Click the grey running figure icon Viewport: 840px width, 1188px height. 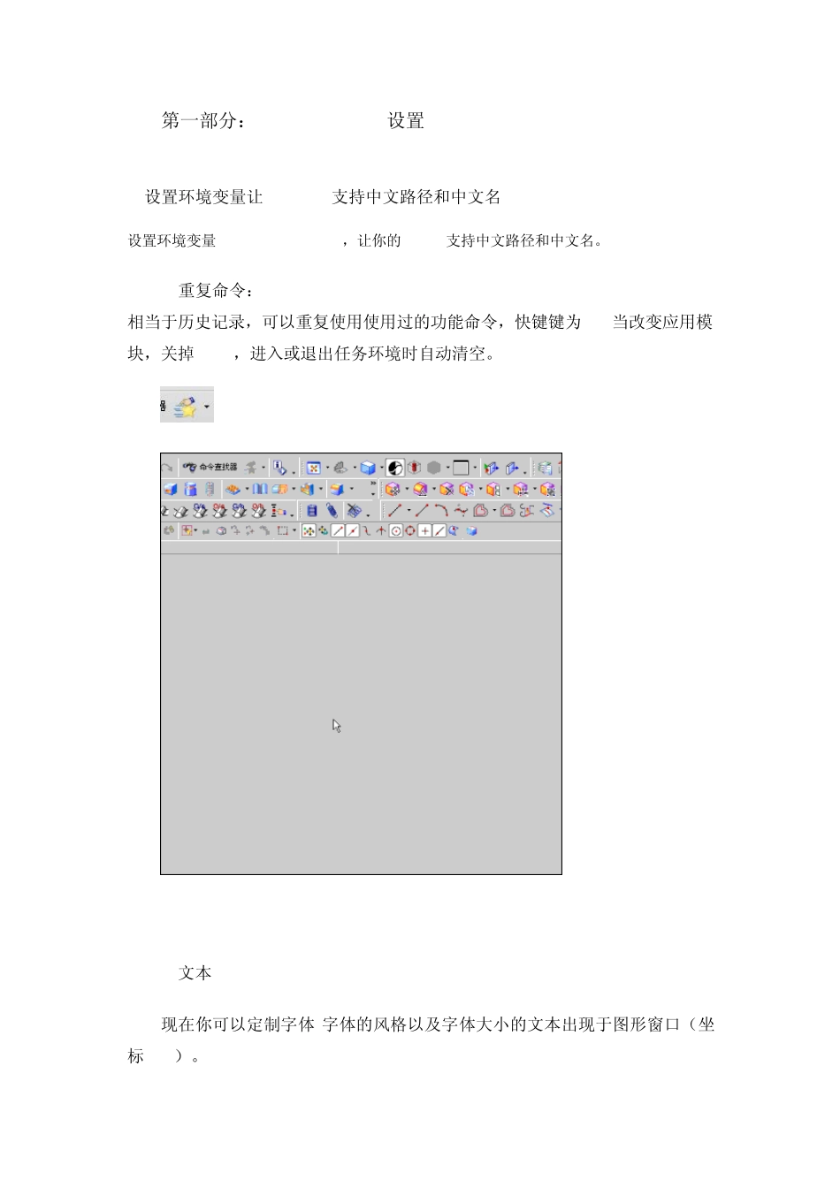251,467
